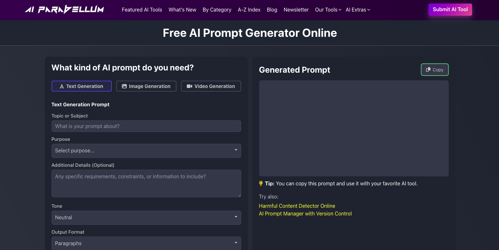Open the AI Prompt Manager link
This screenshot has width=499, height=250.
(305, 214)
